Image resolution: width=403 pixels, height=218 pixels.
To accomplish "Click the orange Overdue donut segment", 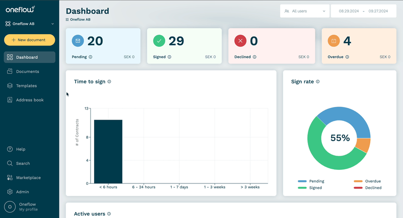I will click(363, 145).
